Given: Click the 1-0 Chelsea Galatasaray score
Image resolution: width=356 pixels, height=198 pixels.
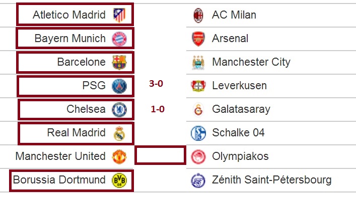Looking at the screenshot, I should click(x=158, y=109).
